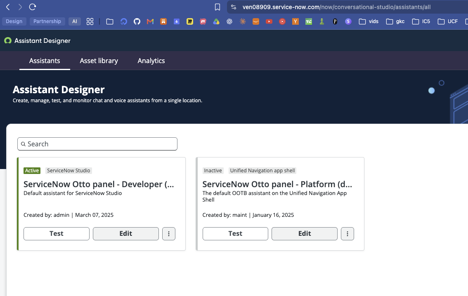468x296 pixels.
Task: Click the assistants Search field
Action: pyautogui.click(x=97, y=144)
